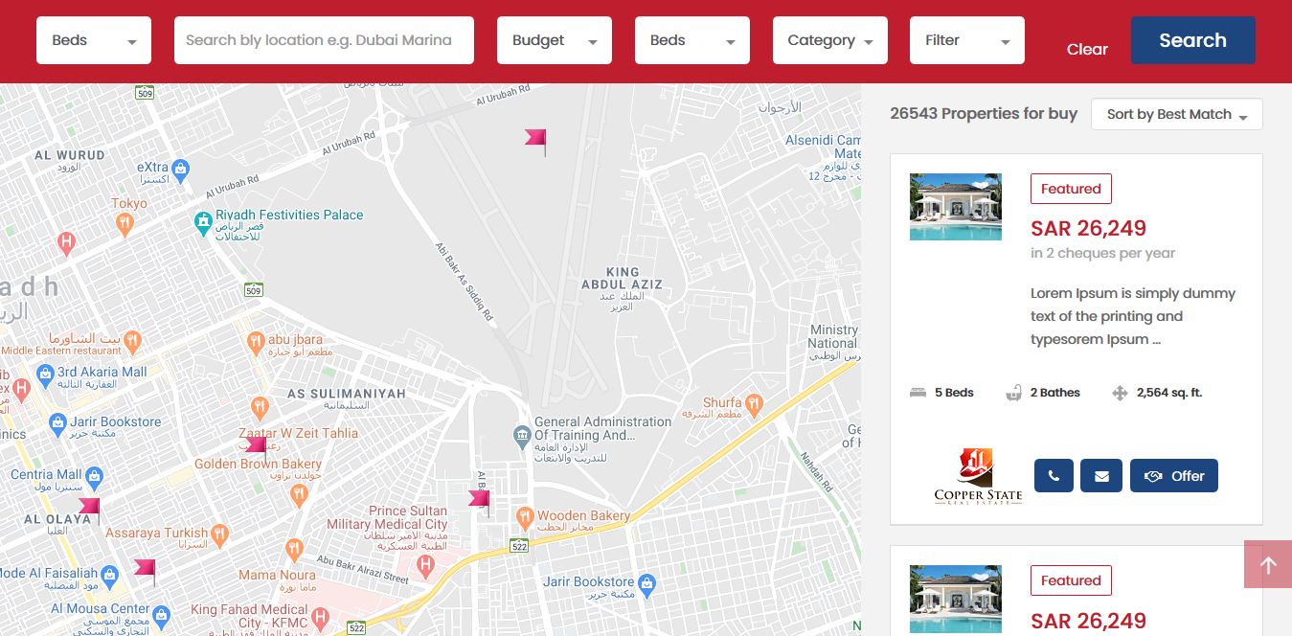Click the second listing's Featured tag
This screenshot has height=636, width=1292.
click(x=1071, y=580)
